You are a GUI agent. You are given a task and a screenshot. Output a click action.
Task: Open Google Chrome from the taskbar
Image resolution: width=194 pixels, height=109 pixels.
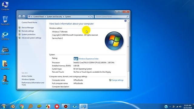(22, 106)
